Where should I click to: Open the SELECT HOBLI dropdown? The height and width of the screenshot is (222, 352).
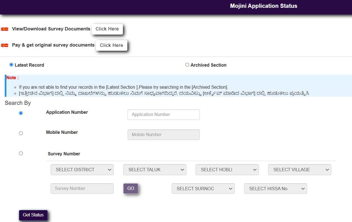coord(227,170)
